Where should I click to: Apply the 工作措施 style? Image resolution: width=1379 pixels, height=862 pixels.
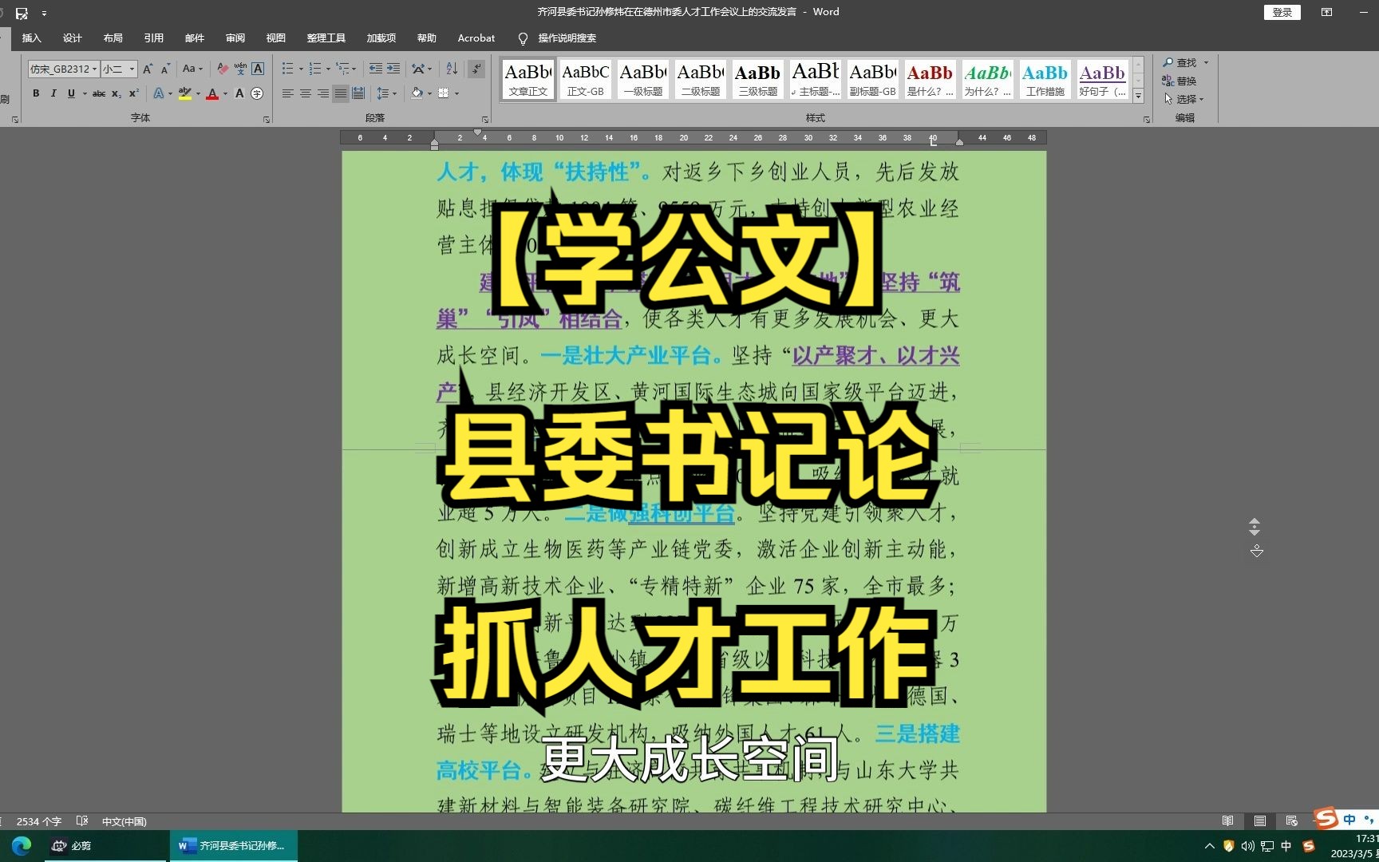click(x=1045, y=80)
